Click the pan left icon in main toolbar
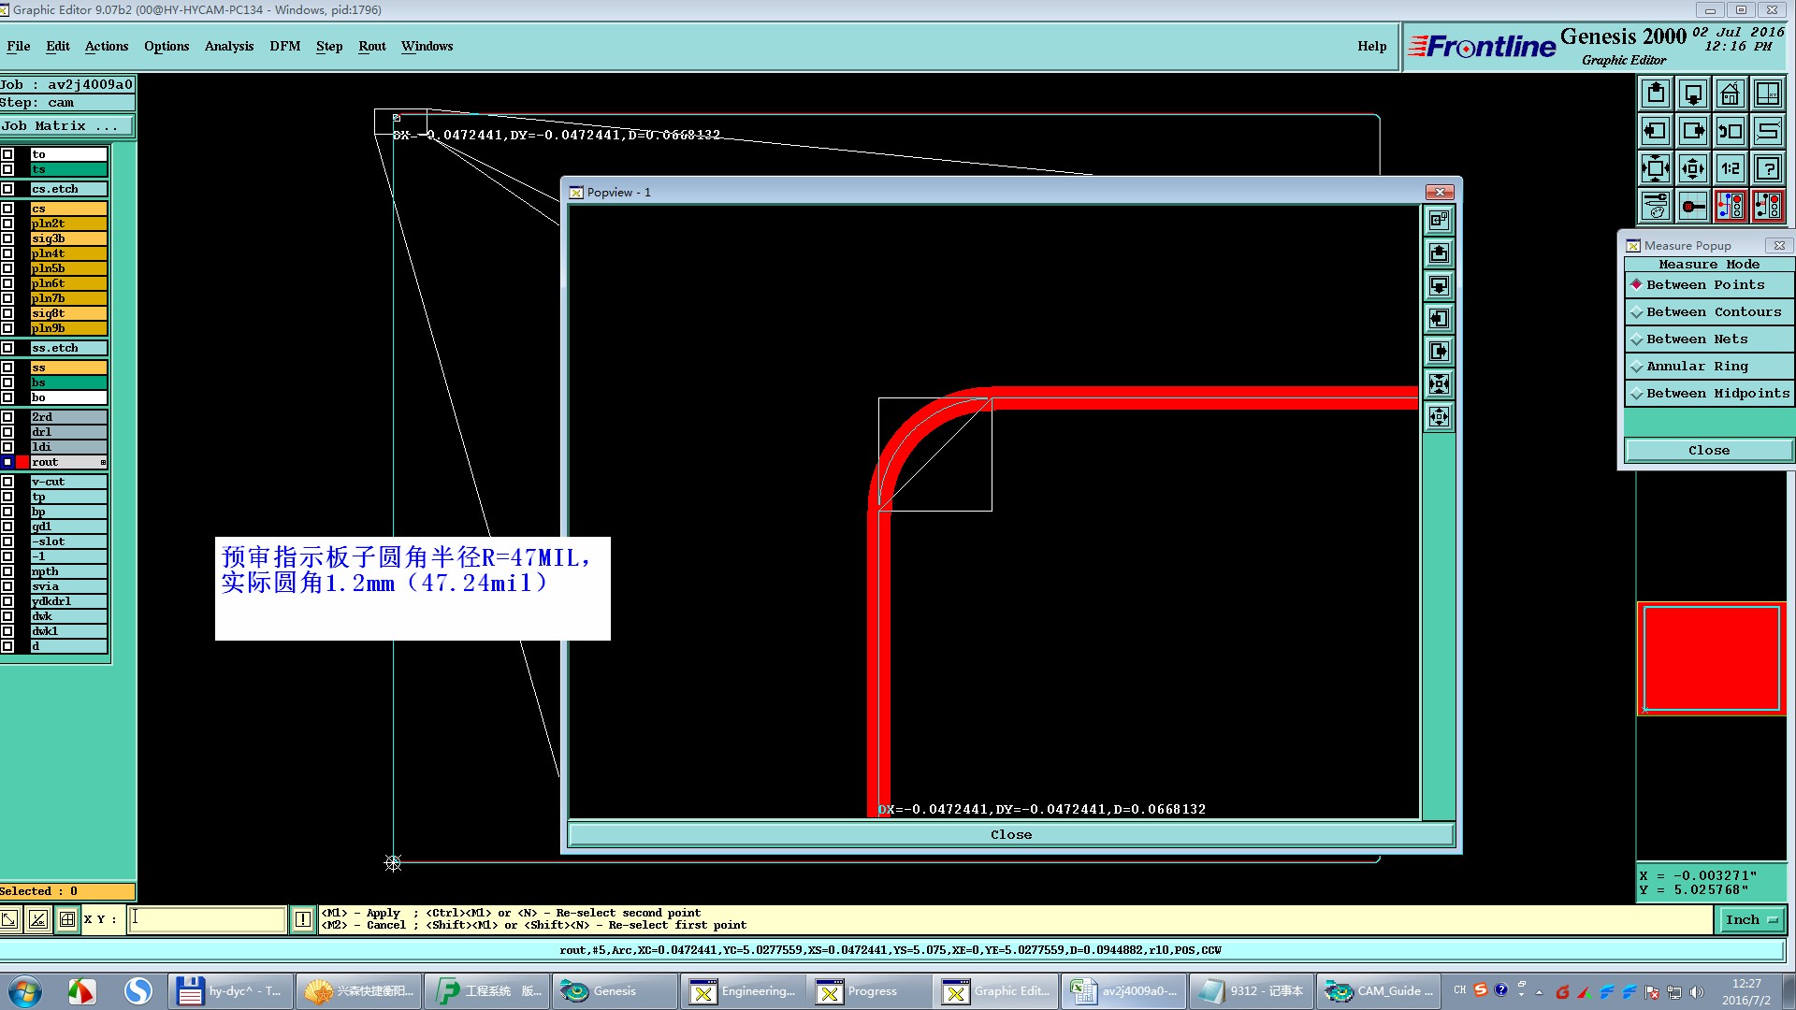 (x=1656, y=131)
